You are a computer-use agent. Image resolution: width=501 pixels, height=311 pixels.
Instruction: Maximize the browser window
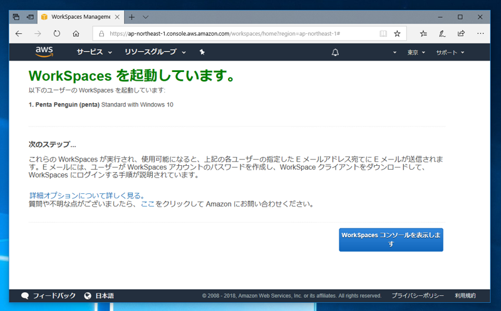coord(460,17)
